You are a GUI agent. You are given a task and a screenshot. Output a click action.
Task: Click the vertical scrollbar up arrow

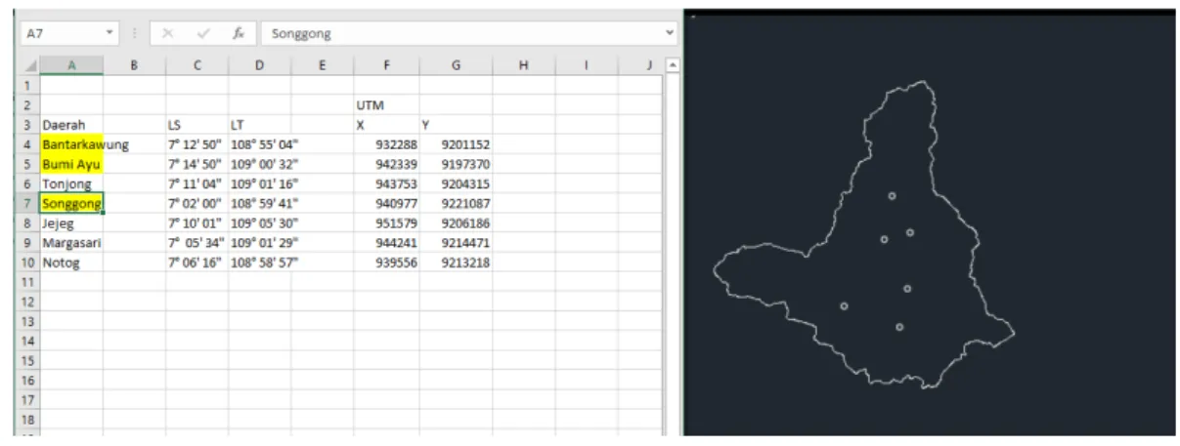pos(671,65)
